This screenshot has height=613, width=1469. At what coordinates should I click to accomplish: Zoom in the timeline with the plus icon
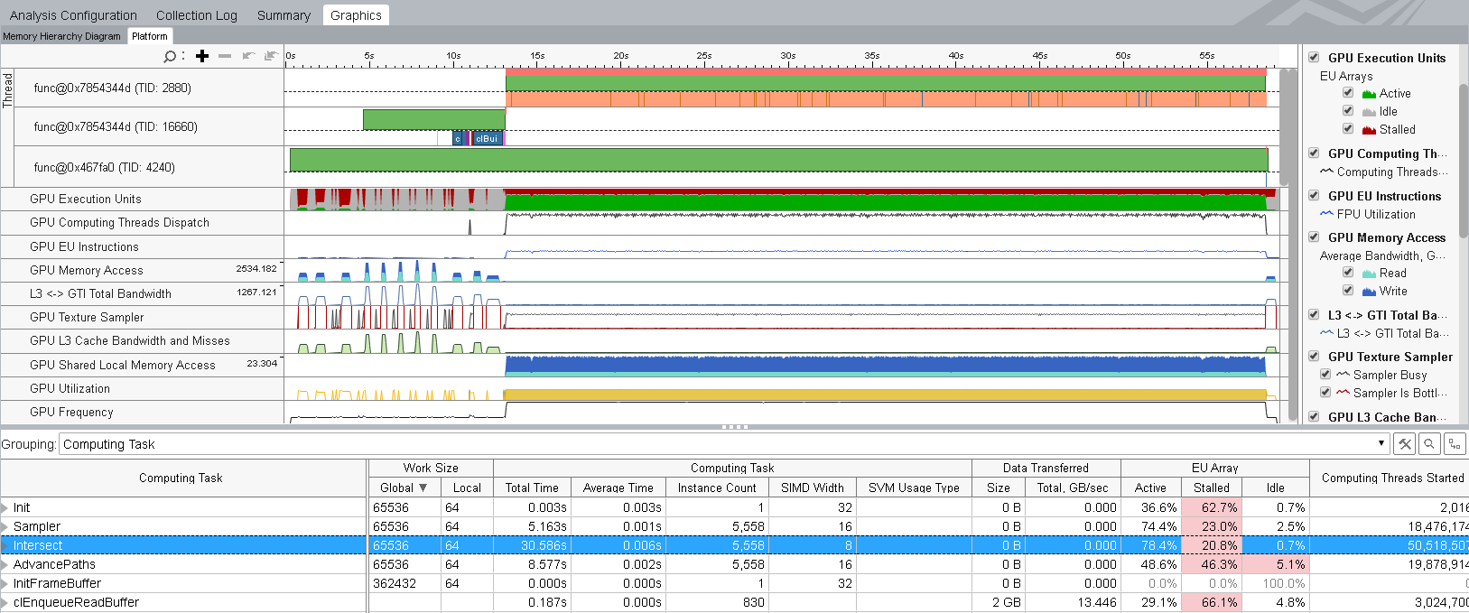tap(202, 56)
